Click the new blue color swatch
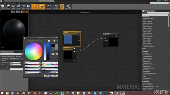The image size is (170, 95). (53, 49)
